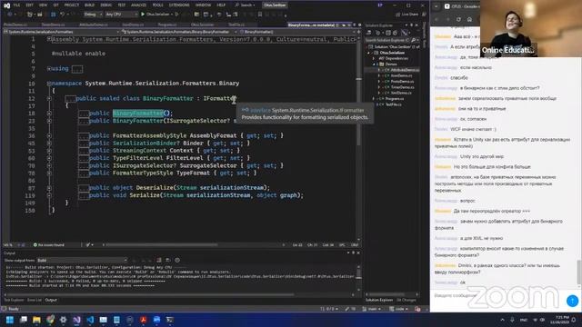This screenshot has height=327, width=582.
Task: Close the Output panel
Action: tap(358, 253)
